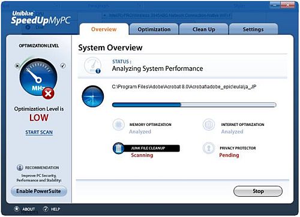The height and width of the screenshot is (217, 300).
Task: Click the Enable PowerSuite button
Action: (x=39, y=191)
